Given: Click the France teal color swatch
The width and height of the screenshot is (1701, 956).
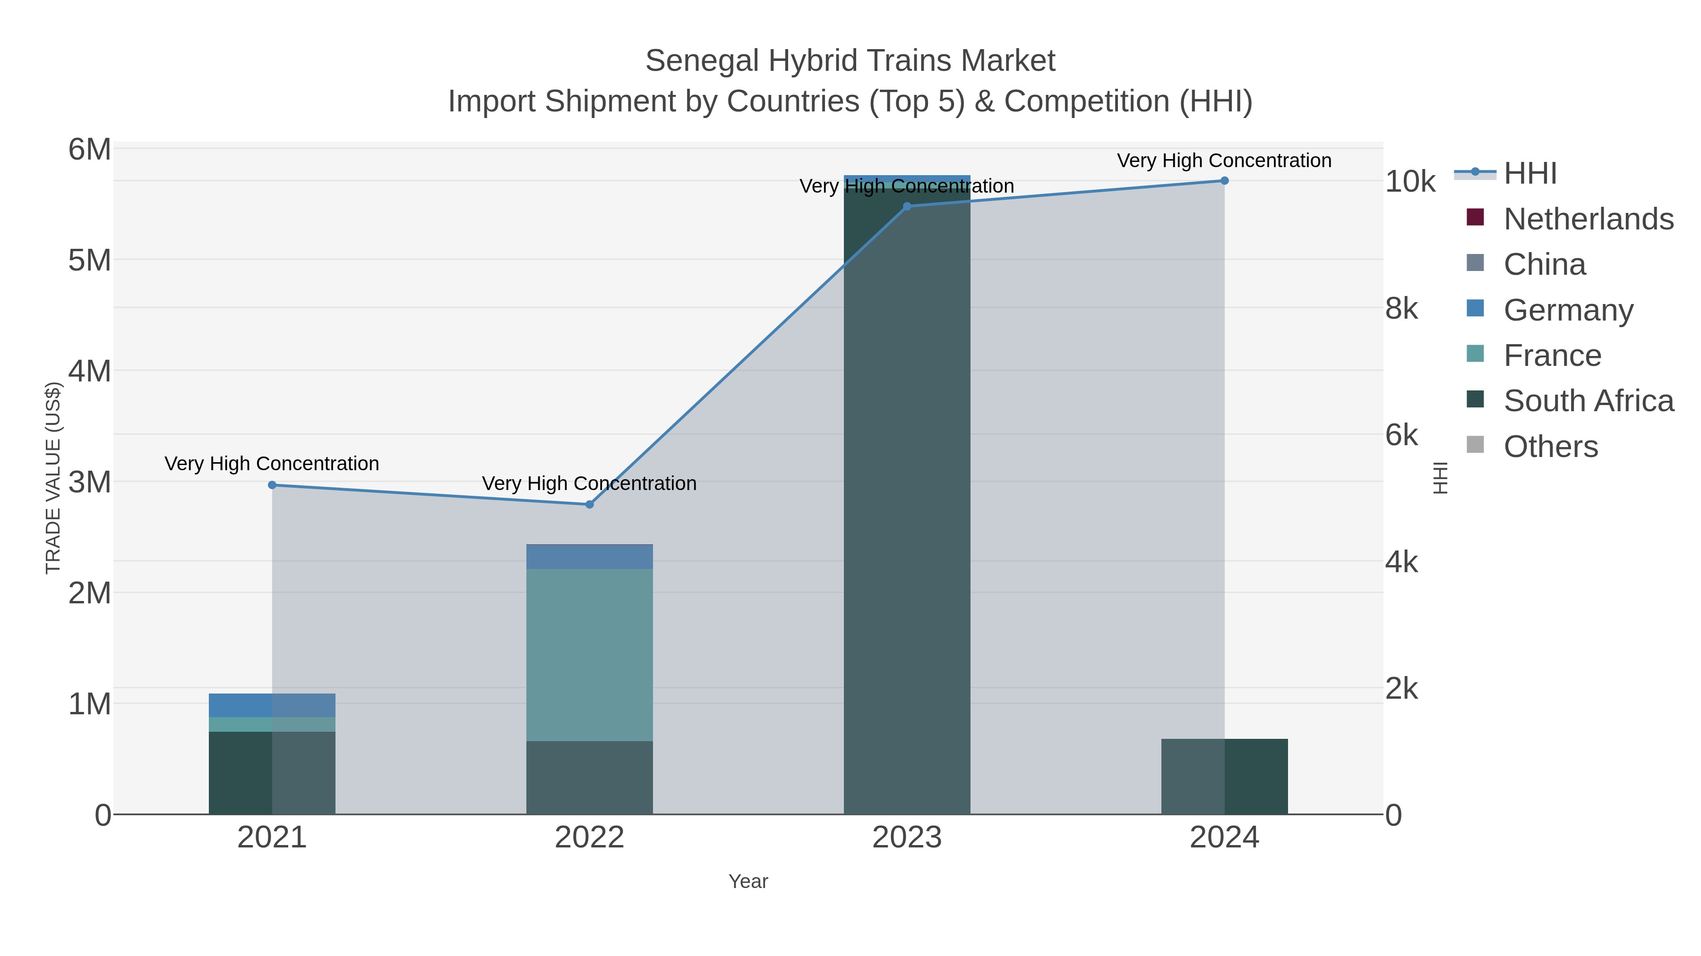Looking at the screenshot, I should coord(1475,354).
